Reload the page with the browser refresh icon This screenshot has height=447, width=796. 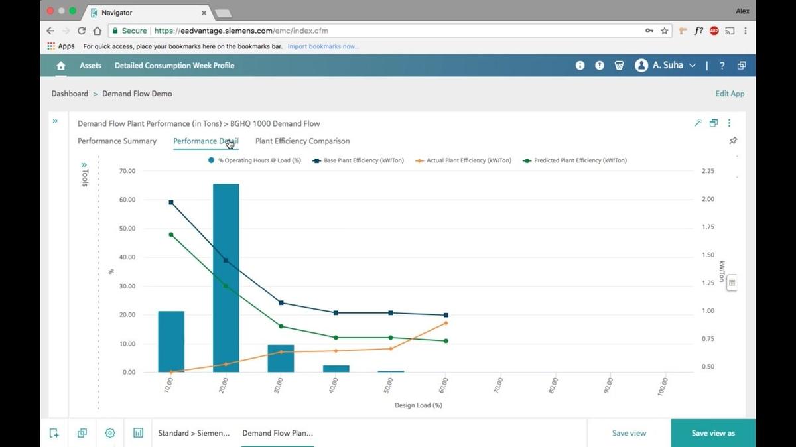coord(82,31)
